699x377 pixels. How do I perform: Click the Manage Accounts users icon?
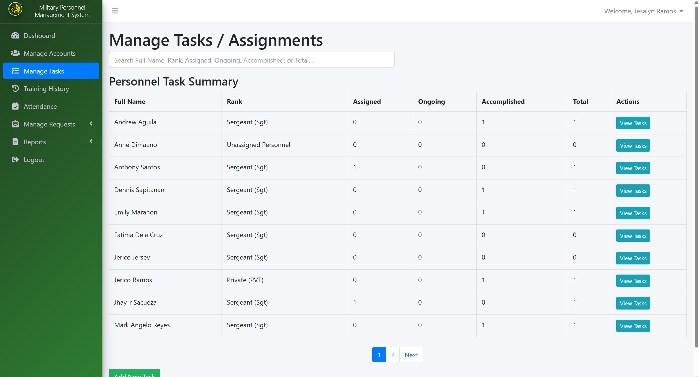tap(15, 53)
